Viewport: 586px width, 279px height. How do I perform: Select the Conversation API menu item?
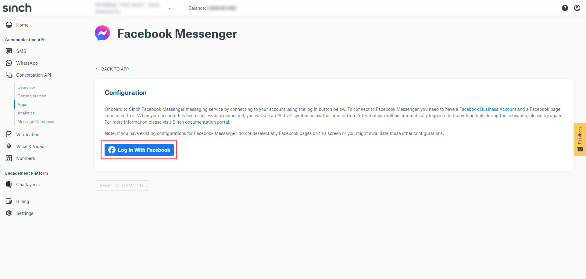point(34,75)
